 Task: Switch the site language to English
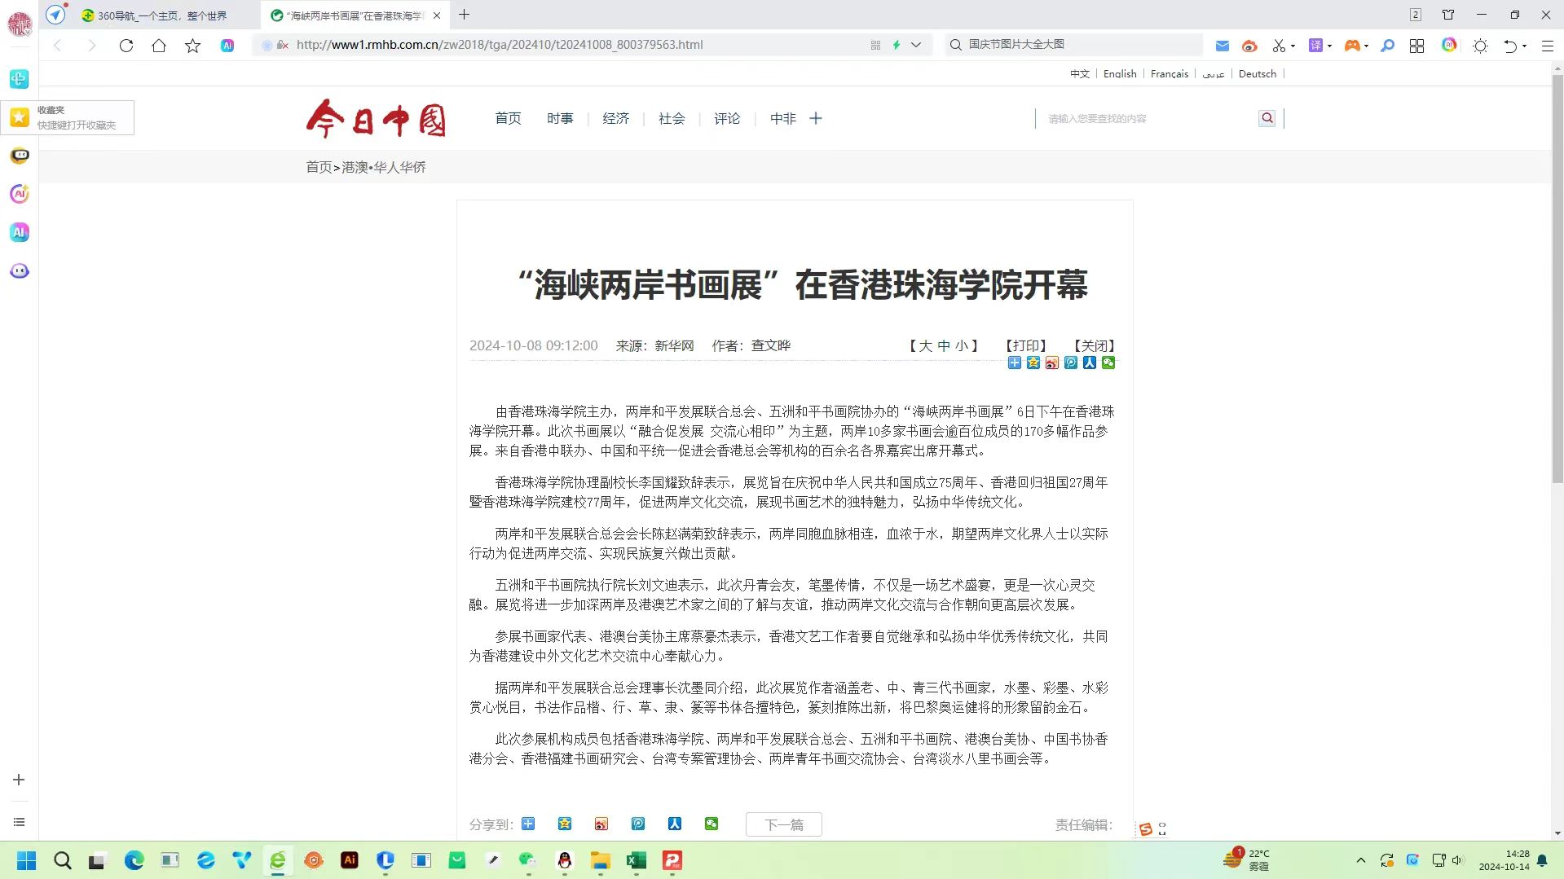[x=1120, y=73]
